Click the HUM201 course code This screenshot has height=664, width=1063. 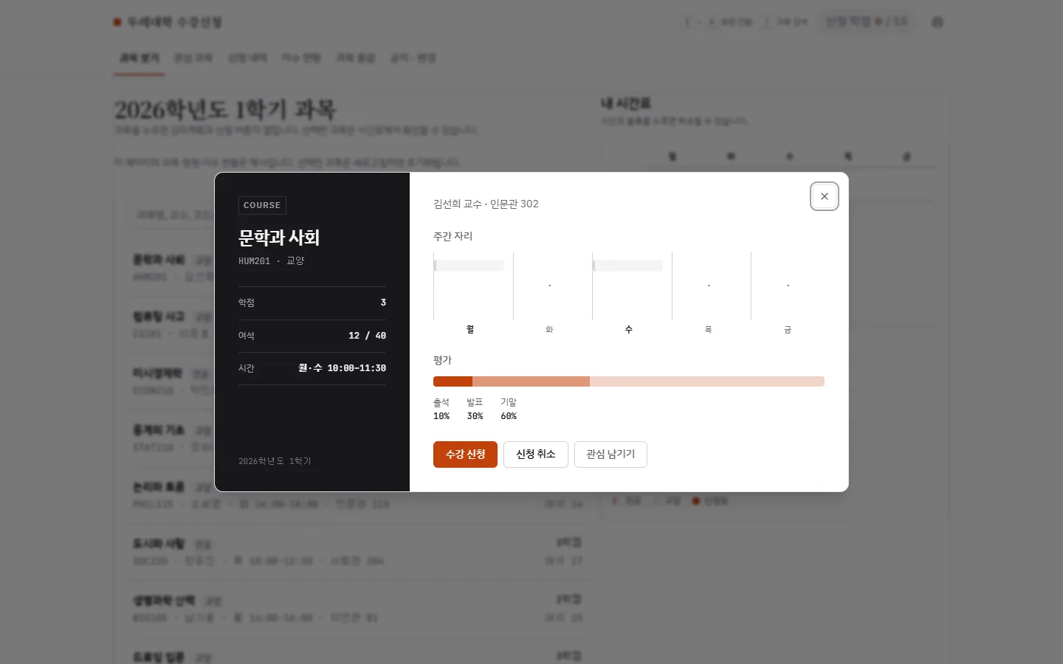[x=254, y=261]
